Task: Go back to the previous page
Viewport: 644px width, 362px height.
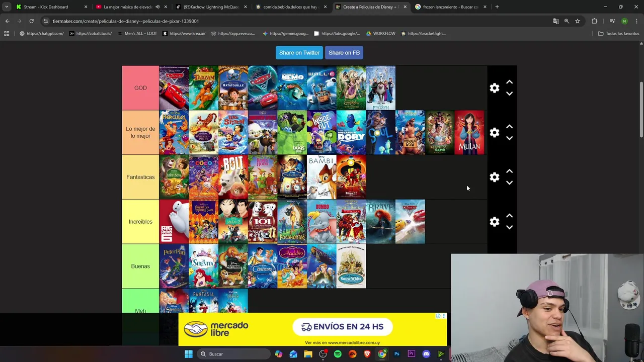Action: coord(7,21)
